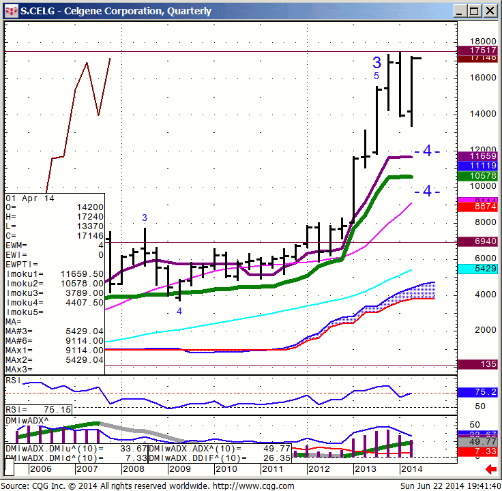Click the RSI study pane label

pyautogui.click(x=13, y=381)
